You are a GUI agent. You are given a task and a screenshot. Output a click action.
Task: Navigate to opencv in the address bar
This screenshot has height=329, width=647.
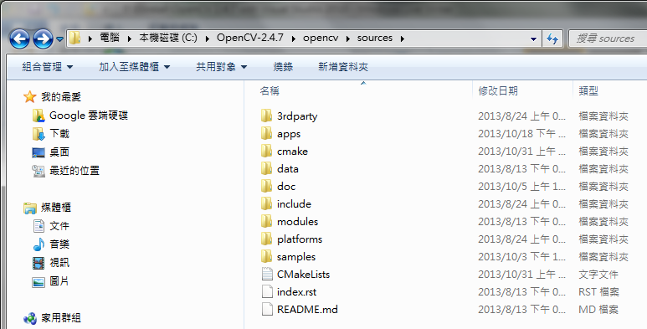[x=321, y=38]
